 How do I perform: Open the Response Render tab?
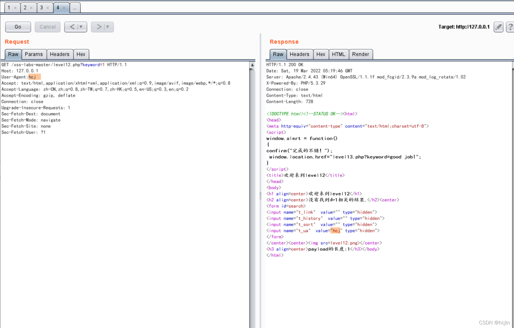pyautogui.click(x=361, y=54)
